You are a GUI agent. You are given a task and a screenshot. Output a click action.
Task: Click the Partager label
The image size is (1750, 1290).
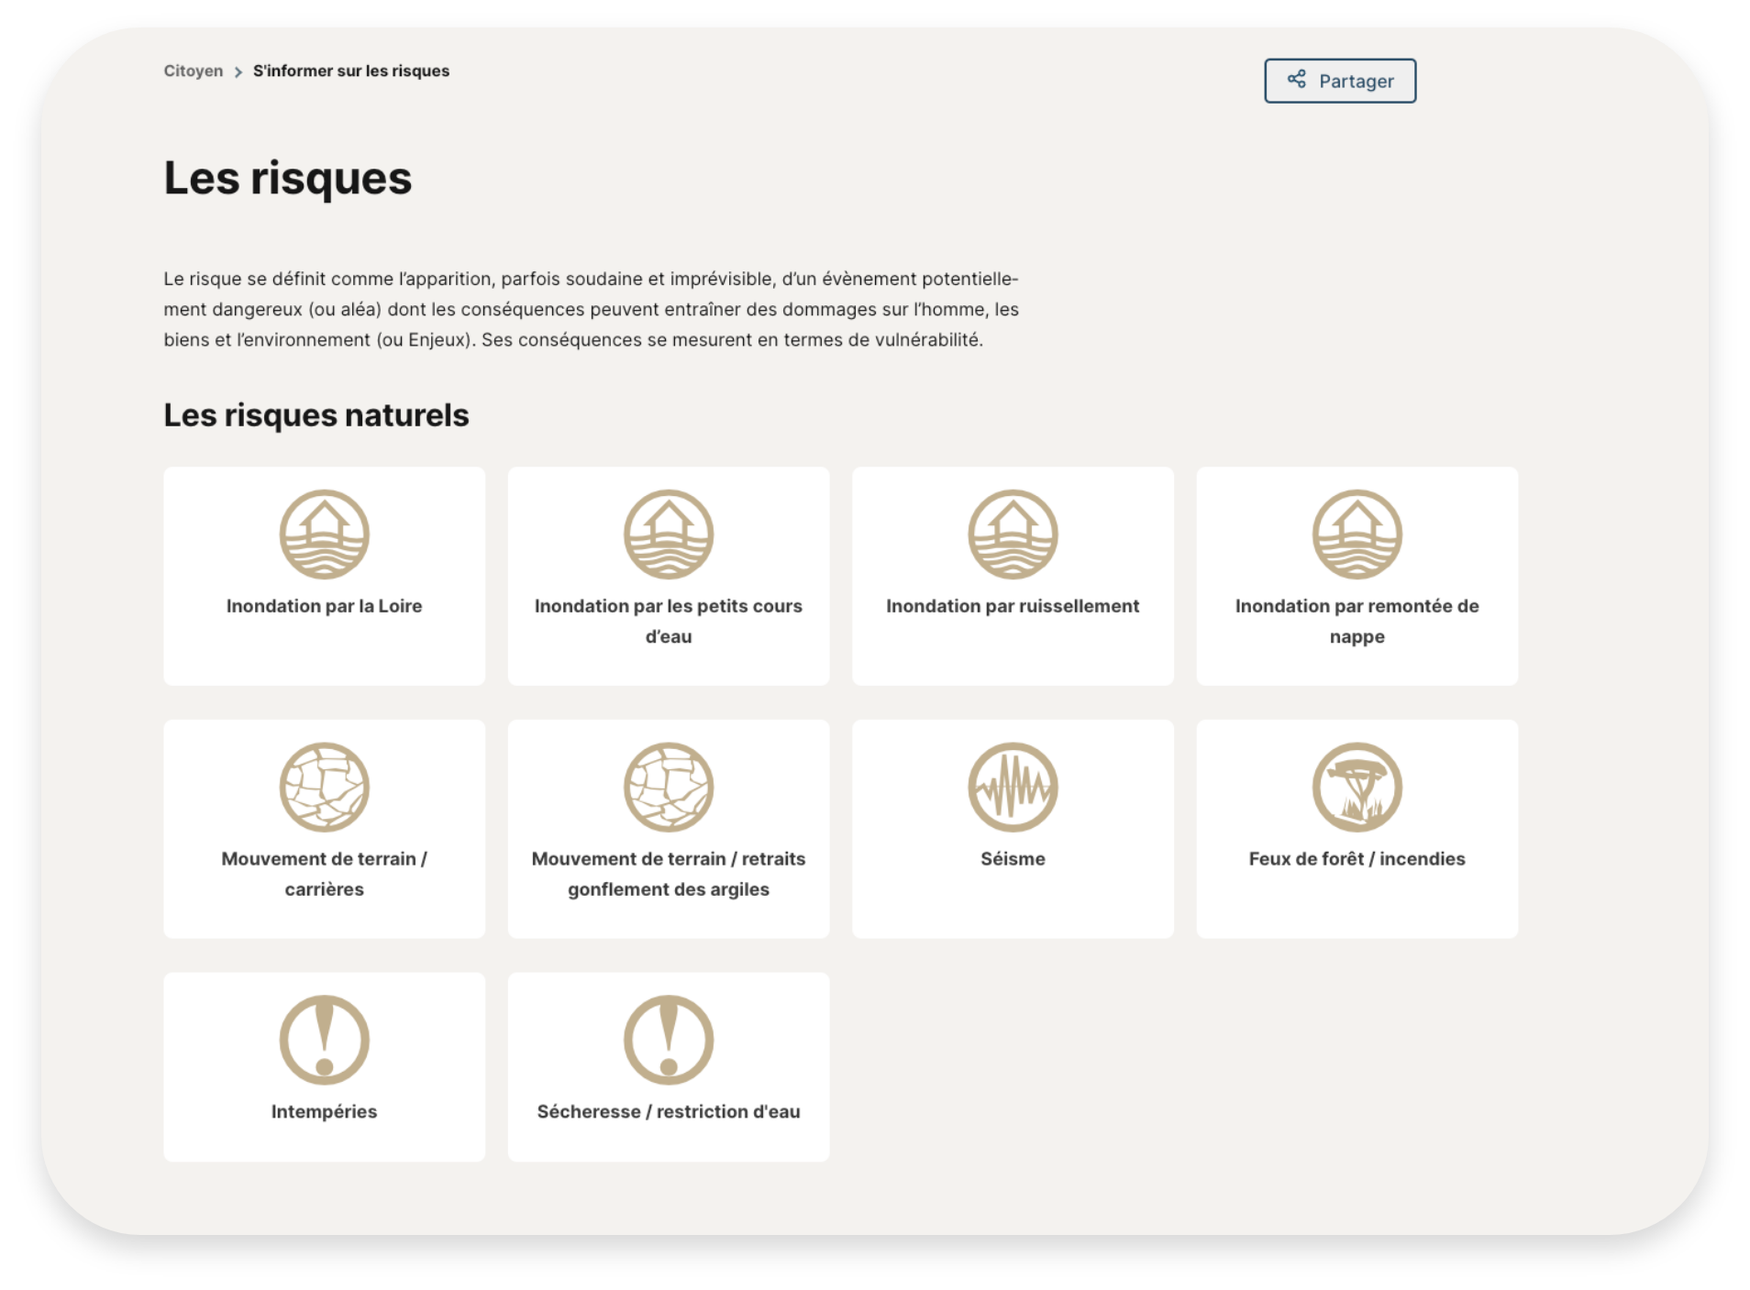click(x=1356, y=81)
